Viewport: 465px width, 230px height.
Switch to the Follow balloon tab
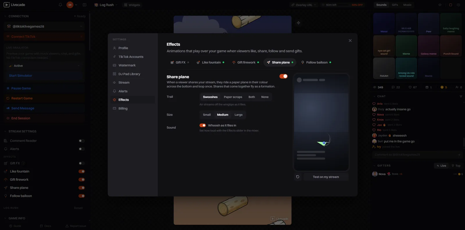pos(316,62)
